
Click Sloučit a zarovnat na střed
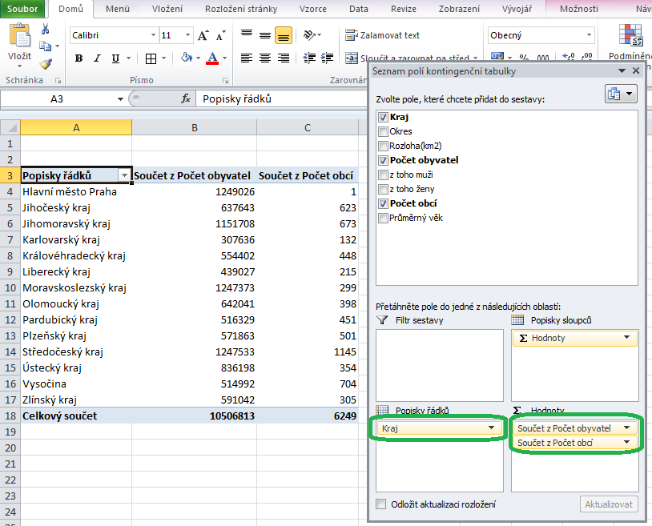pyautogui.click(x=408, y=58)
